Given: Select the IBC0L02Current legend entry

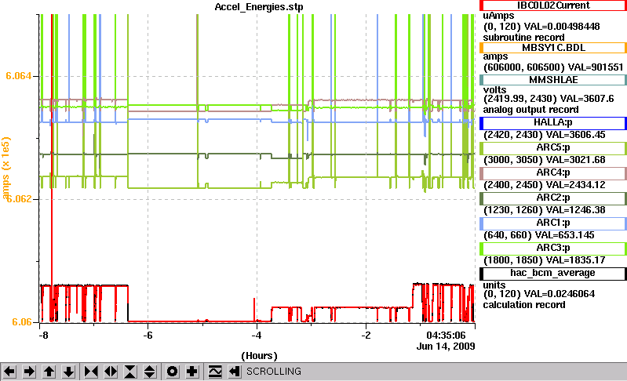Looking at the screenshot, I should [x=553, y=5].
